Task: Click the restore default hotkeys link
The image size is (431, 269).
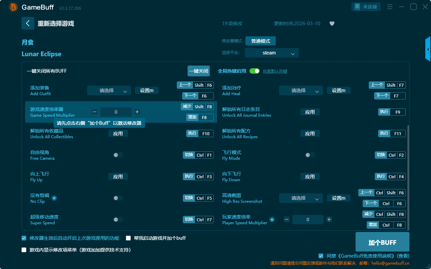Action: click(275, 71)
